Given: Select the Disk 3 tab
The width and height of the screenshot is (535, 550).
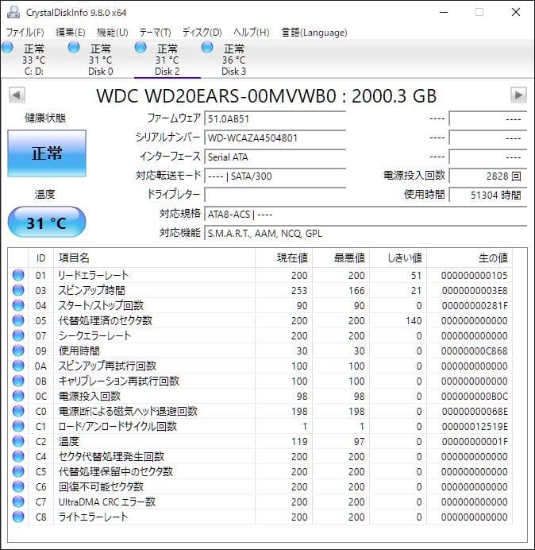Looking at the screenshot, I should [x=233, y=59].
